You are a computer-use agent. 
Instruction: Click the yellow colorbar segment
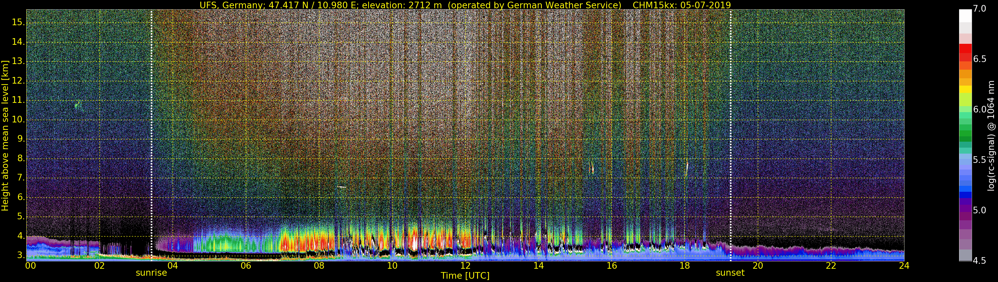click(965, 89)
